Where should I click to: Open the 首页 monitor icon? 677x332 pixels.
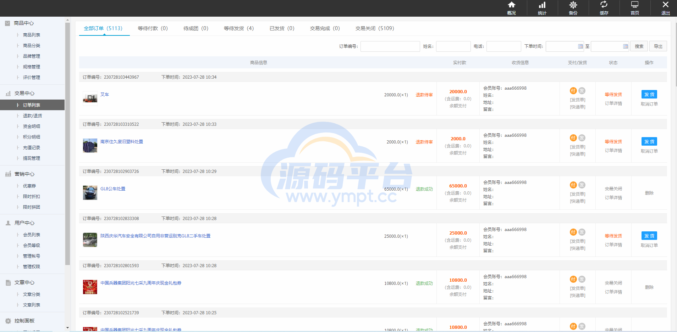635,5
